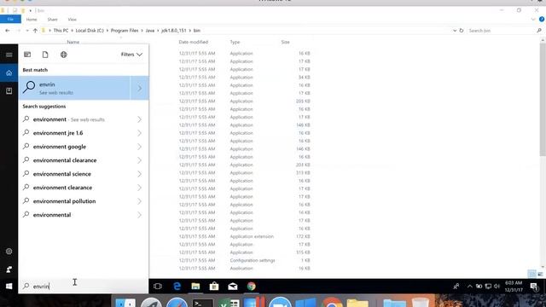Screen dimensions: 546x307
Task: Expand chevron for 'environmental pollution'
Action: tap(140, 201)
